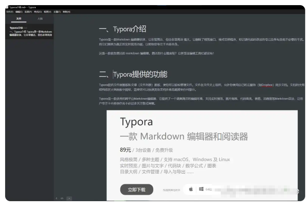Viewport: 306px width, 205px height.
Task: Click the 64位 label next to Windows logo
Action: (209, 190)
